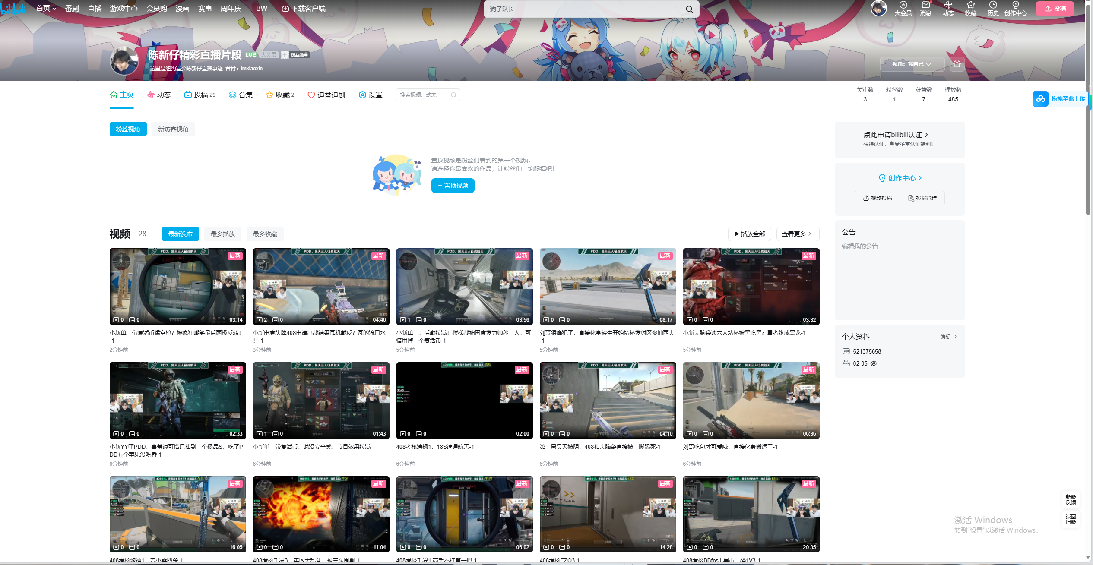Click the 视频投稿 upload icon button

point(877,198)
